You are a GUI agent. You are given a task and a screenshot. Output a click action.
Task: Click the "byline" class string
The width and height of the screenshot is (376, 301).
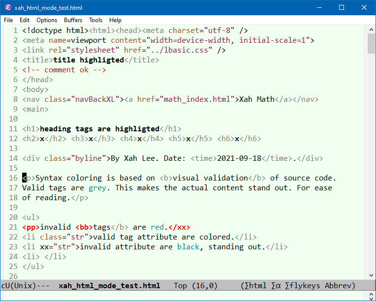[89, 158]
